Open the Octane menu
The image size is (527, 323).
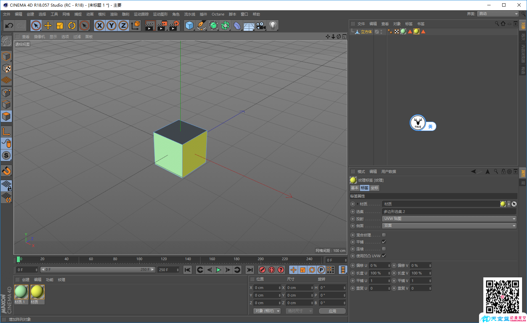(218, 14)
